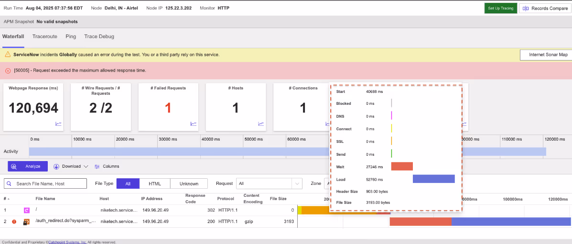The width and height of the screenshot is (572, 244).
Task: Open the trend chart icon on Failed Requests card
Action: point(194,124)
